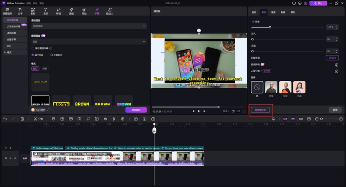Expand the Style (樣式) sidebar item

click(15, 52)
